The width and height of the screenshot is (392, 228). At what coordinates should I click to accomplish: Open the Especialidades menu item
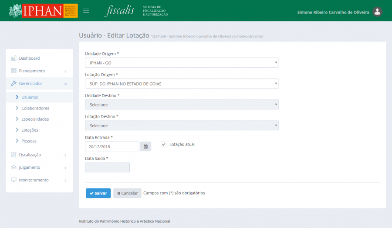pyautogui.click(x=35, y=119)
